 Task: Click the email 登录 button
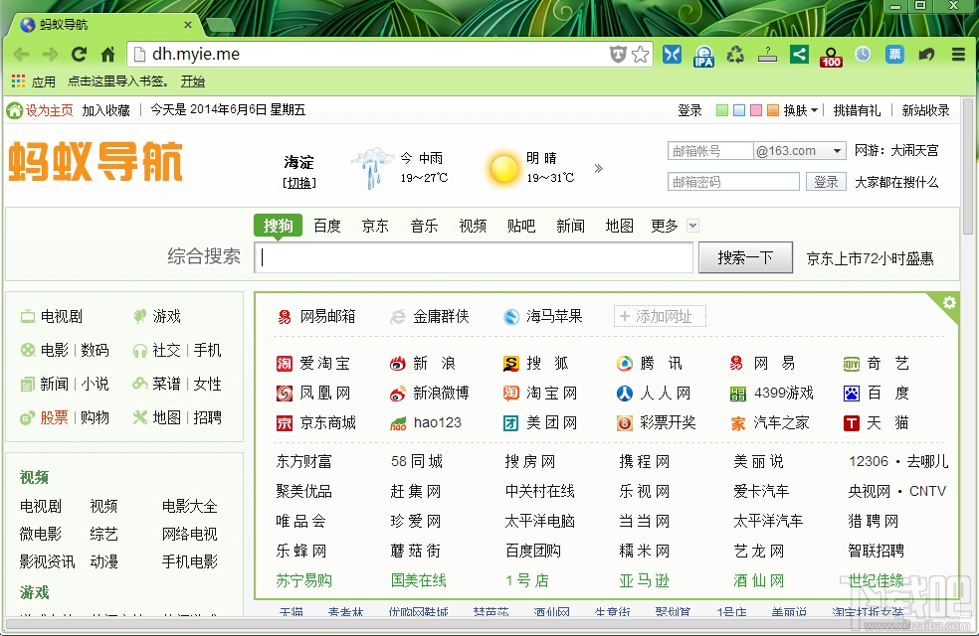pos(826,182)
